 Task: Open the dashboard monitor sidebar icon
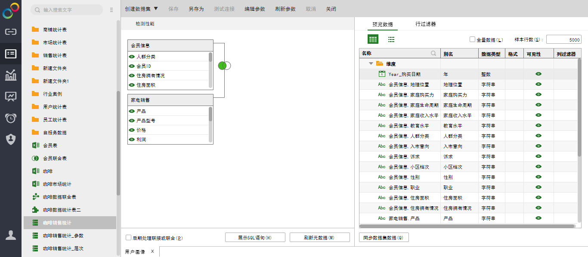tap(11, 97)
